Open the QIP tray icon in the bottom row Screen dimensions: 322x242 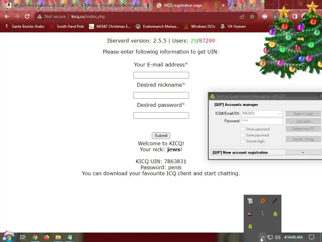click(250, 227)
